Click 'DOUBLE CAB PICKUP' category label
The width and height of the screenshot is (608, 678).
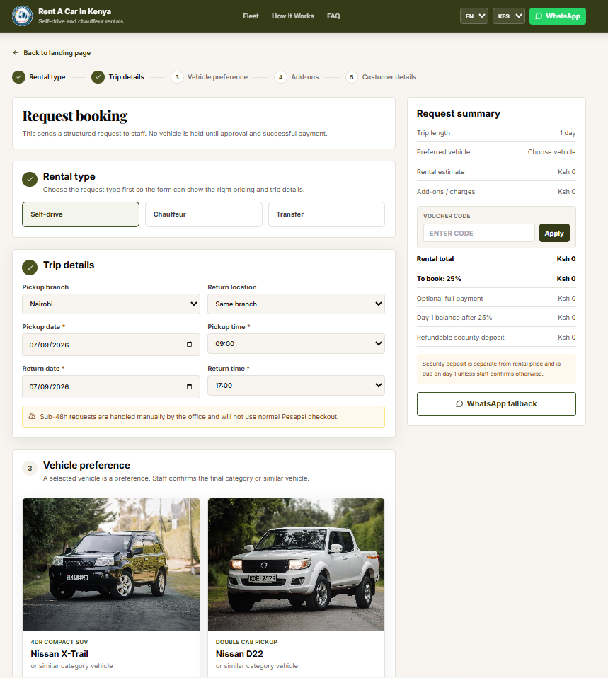(x=246, y=642)
